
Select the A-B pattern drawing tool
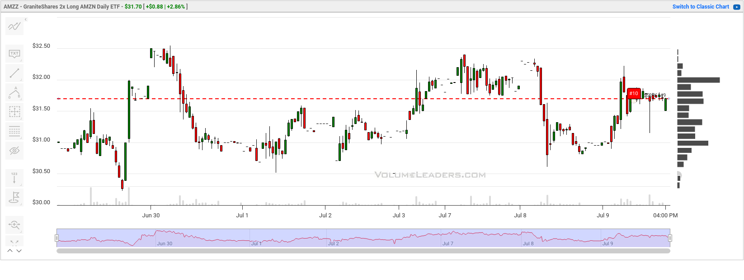point(14,92)
